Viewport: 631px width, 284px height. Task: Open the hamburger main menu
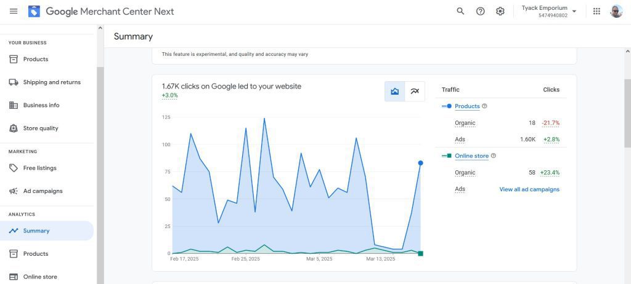pyautogui.click(x=14, y=11)
